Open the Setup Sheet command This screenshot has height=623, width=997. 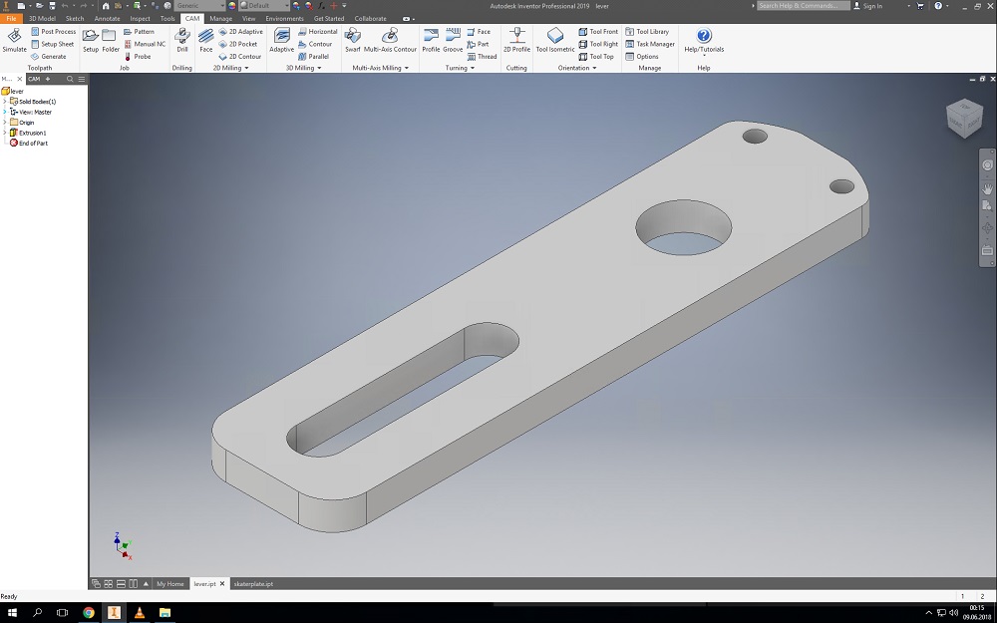click(53, 44)
